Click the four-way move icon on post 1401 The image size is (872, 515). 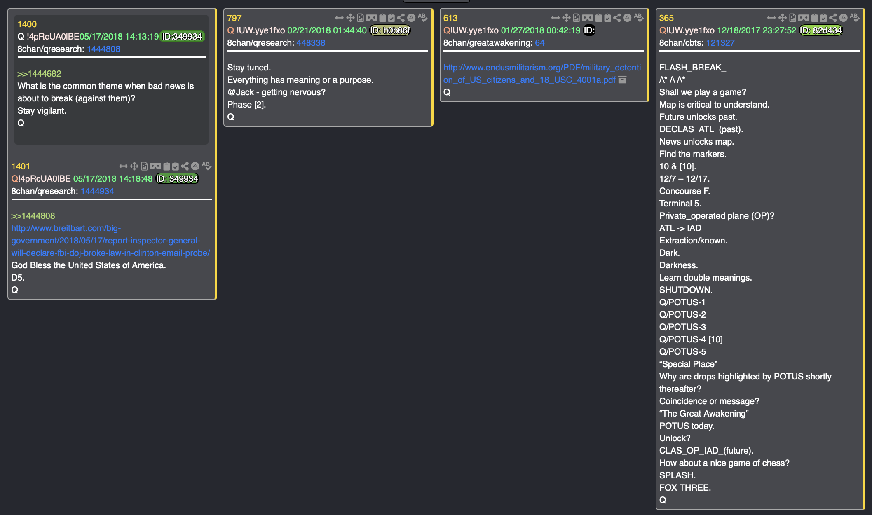(134, 166)
